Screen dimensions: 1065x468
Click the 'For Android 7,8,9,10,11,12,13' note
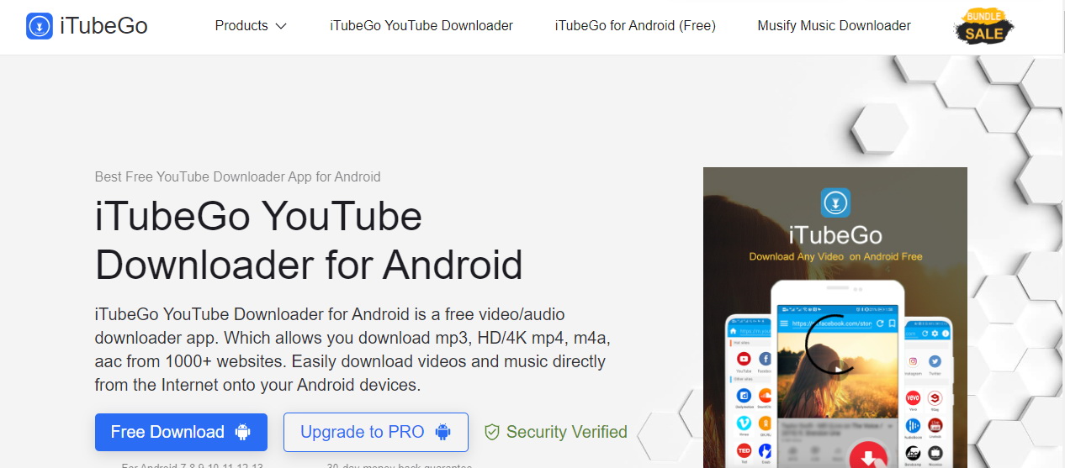coord(193,465)
